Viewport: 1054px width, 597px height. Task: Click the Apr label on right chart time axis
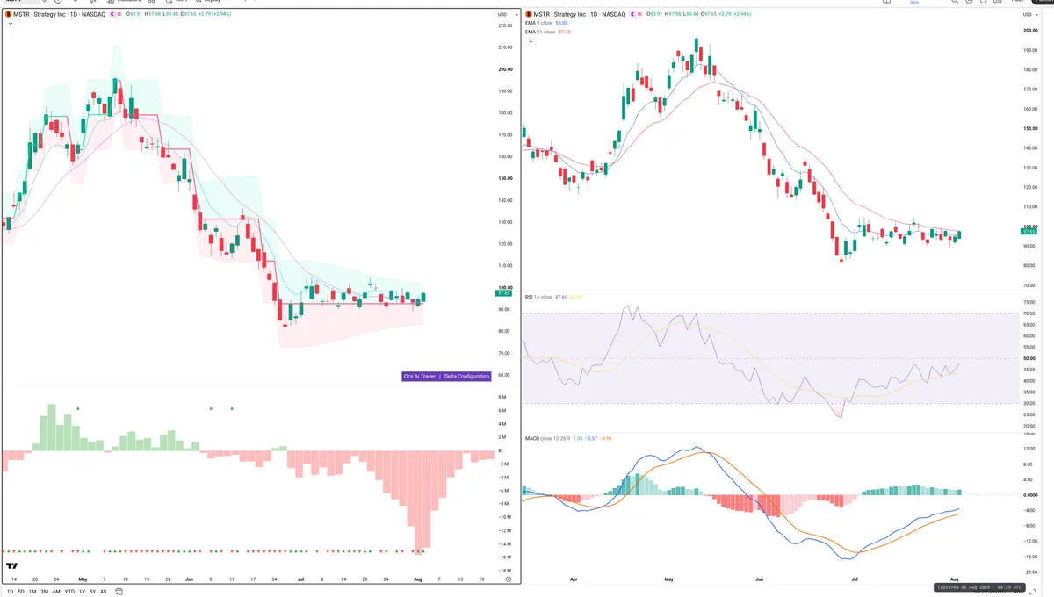pyautogui.click(x=573, y=581)
